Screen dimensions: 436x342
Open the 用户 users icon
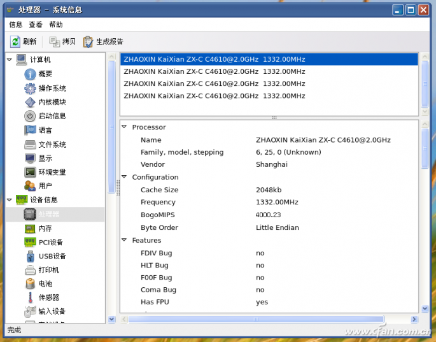click(30, 186)
